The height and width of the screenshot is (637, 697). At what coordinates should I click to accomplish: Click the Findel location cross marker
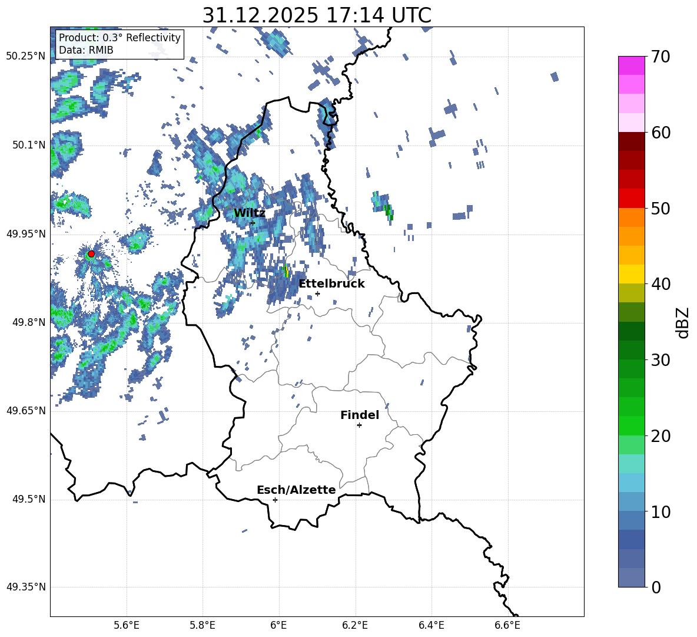click(359, 425)
